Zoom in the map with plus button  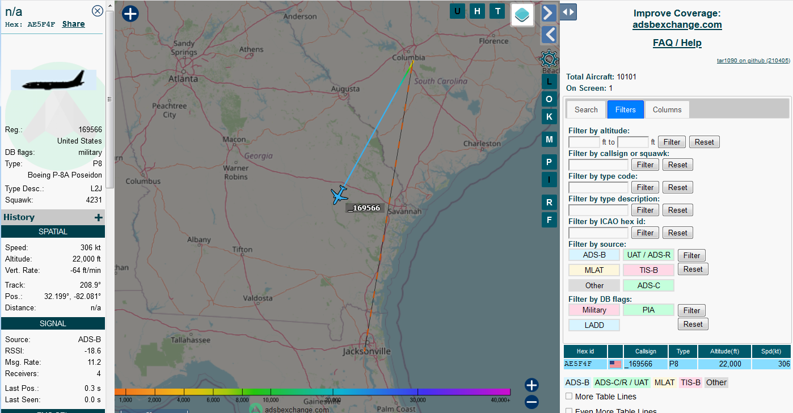pos(532,385)
